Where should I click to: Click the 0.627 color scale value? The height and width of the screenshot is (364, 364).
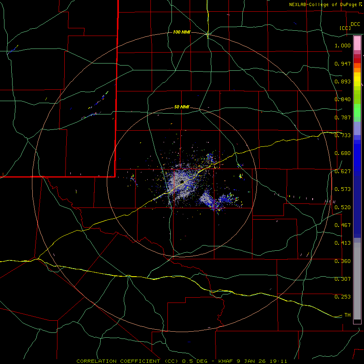[x=343, y=171]
